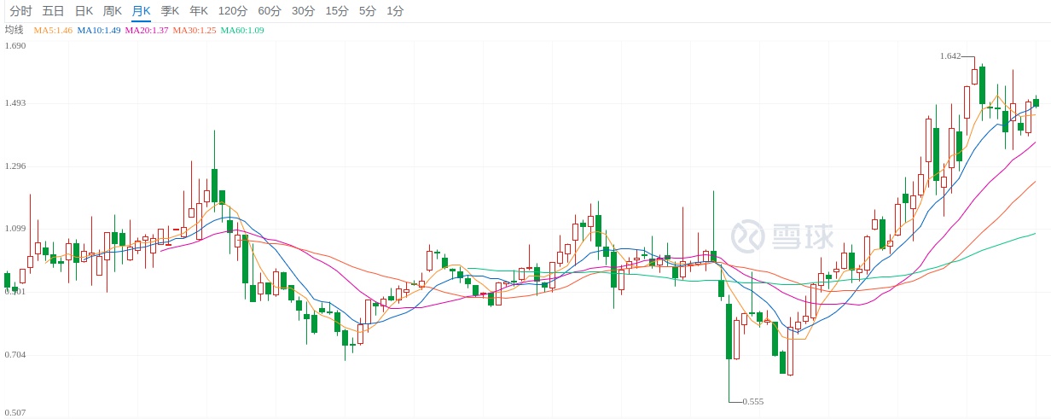1051x419 pixels.
Task: Click the MA5:1.46 indicator value
Action: 53,31
